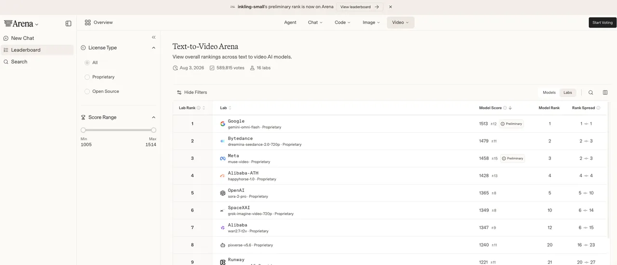Click the Overview grid icon

(88, 23)
